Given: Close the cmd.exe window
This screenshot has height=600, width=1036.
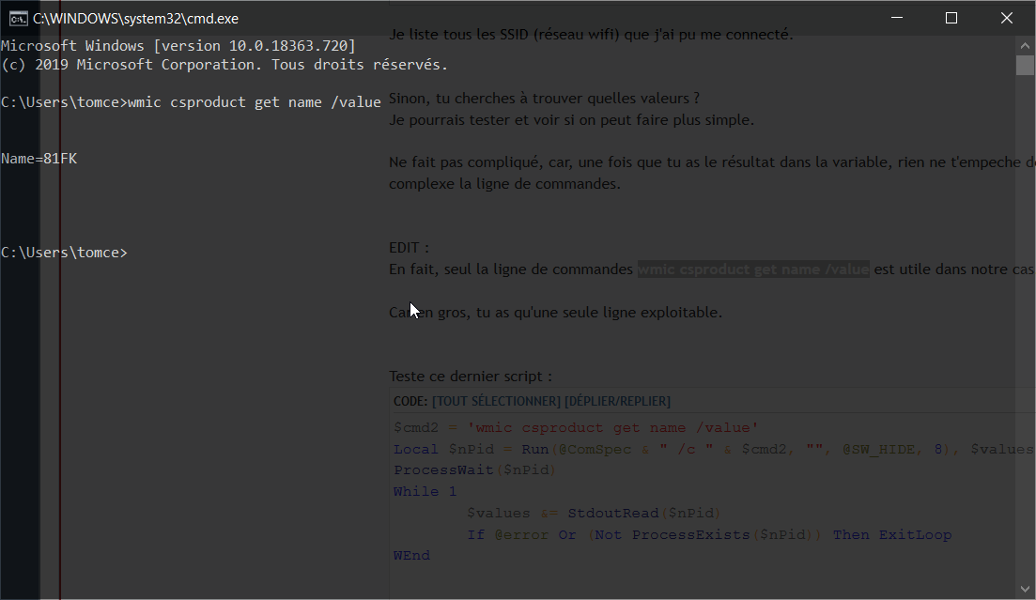Looking at the screenshot, I should coord(1005,18).
